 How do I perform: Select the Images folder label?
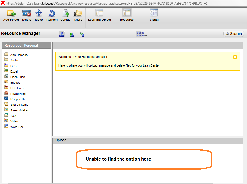(15, 83)
